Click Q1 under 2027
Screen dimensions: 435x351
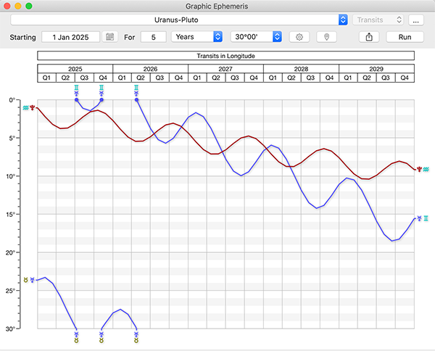[197, 78]
